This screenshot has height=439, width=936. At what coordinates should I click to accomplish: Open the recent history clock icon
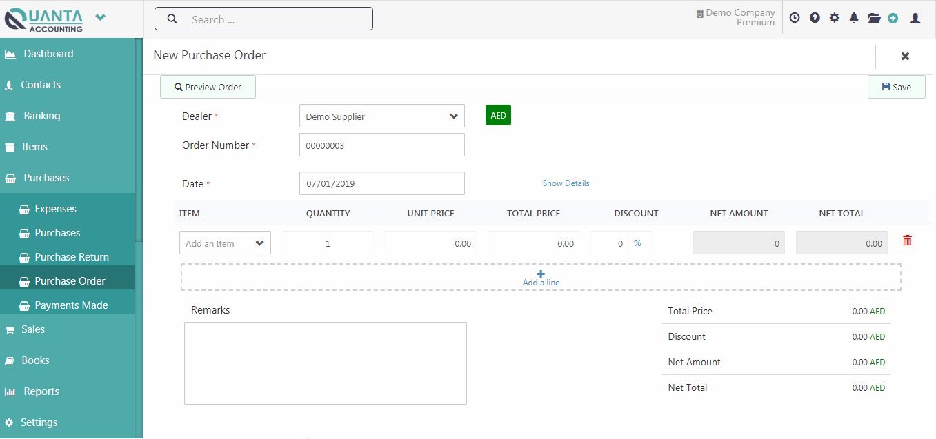point(795,18)
